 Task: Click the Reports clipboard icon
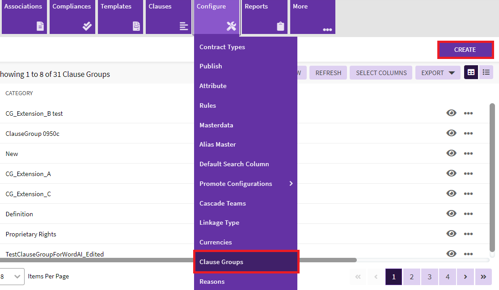(x=280, y=26)
